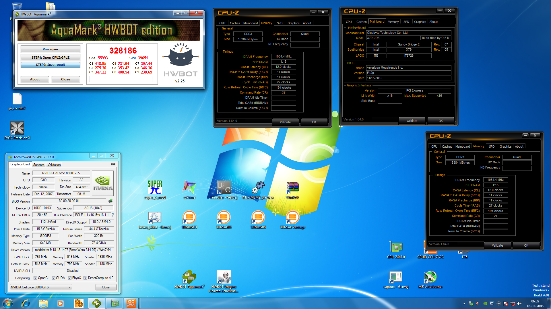
Task: Launch 3DMark Vantage from the desktop
Action: click(293, 220)
